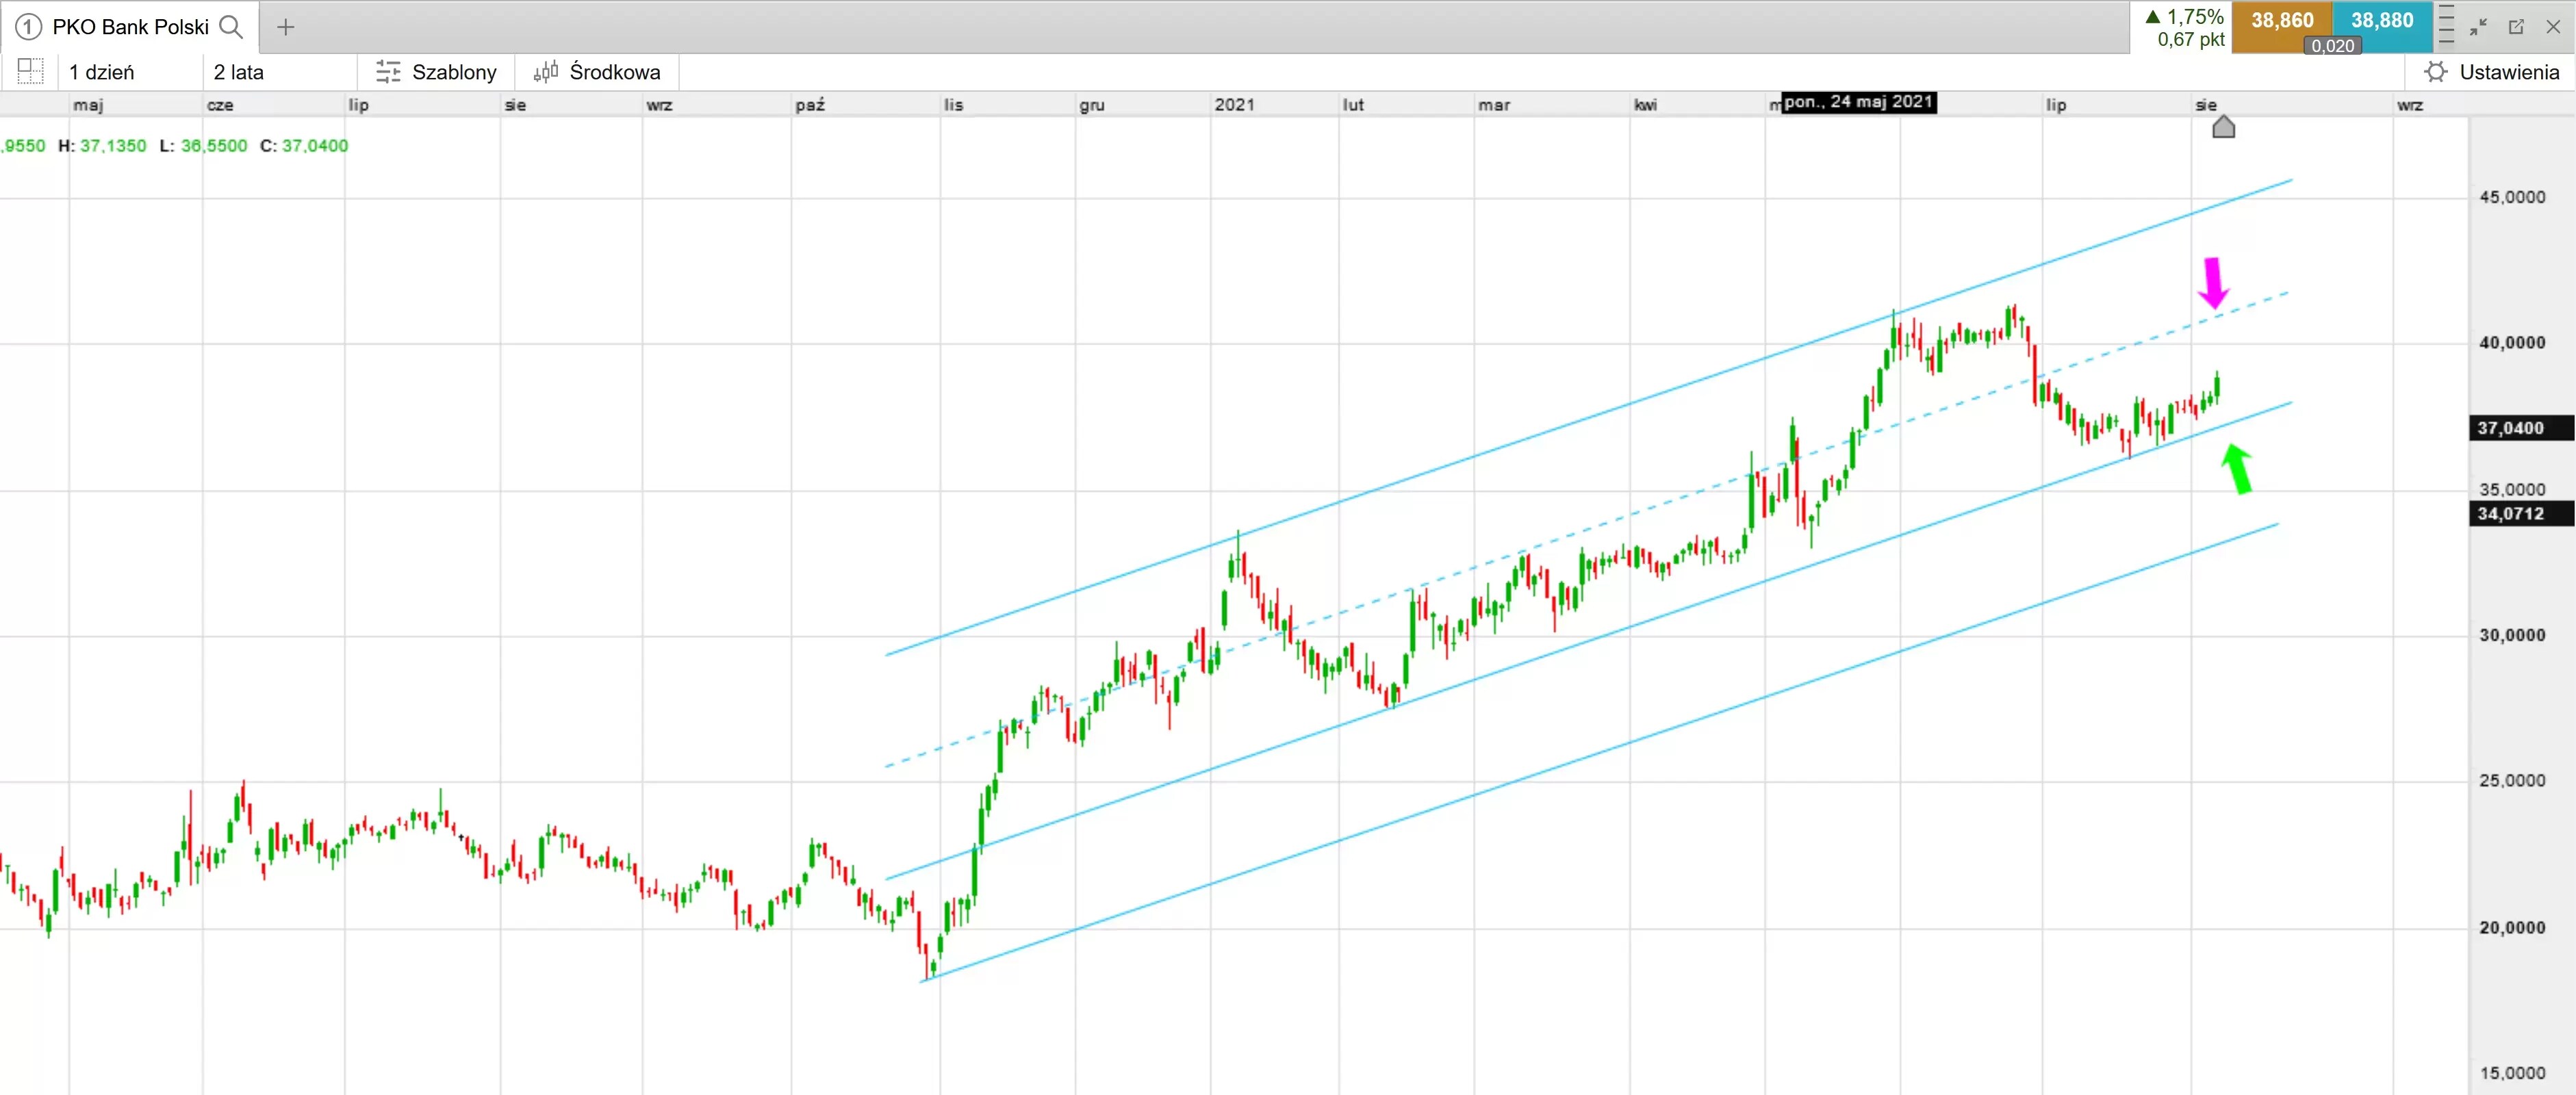Expand the Środkowa price type selector

598,72
